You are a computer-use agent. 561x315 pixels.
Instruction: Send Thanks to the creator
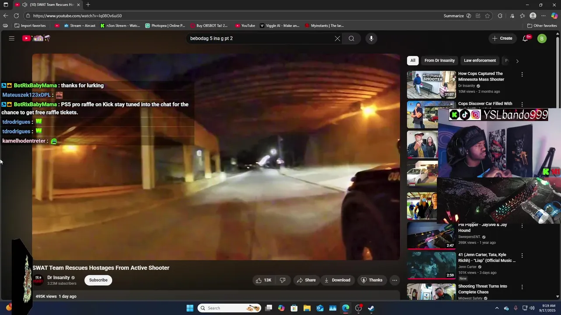pos(371,280)
